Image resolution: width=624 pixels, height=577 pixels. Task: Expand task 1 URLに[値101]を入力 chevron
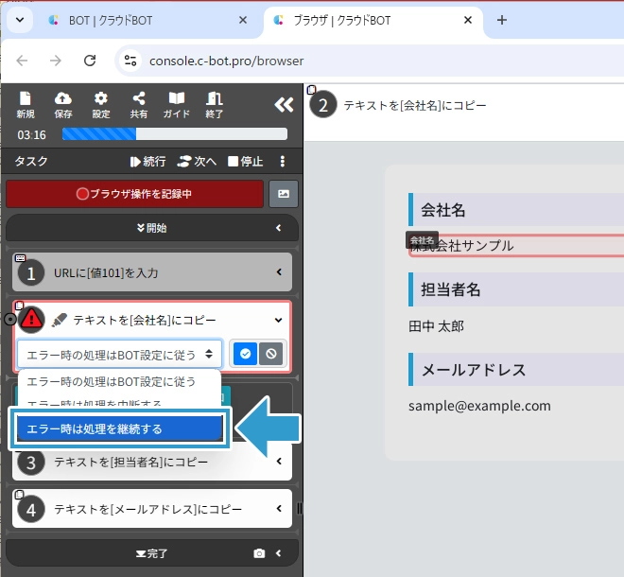tap(279, 272)
